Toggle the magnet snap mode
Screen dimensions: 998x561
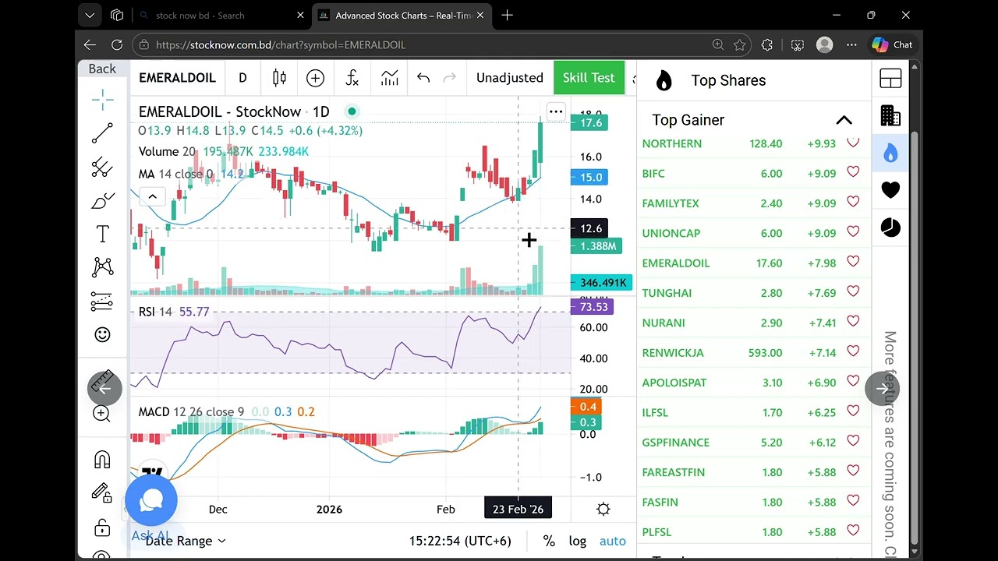102,460
